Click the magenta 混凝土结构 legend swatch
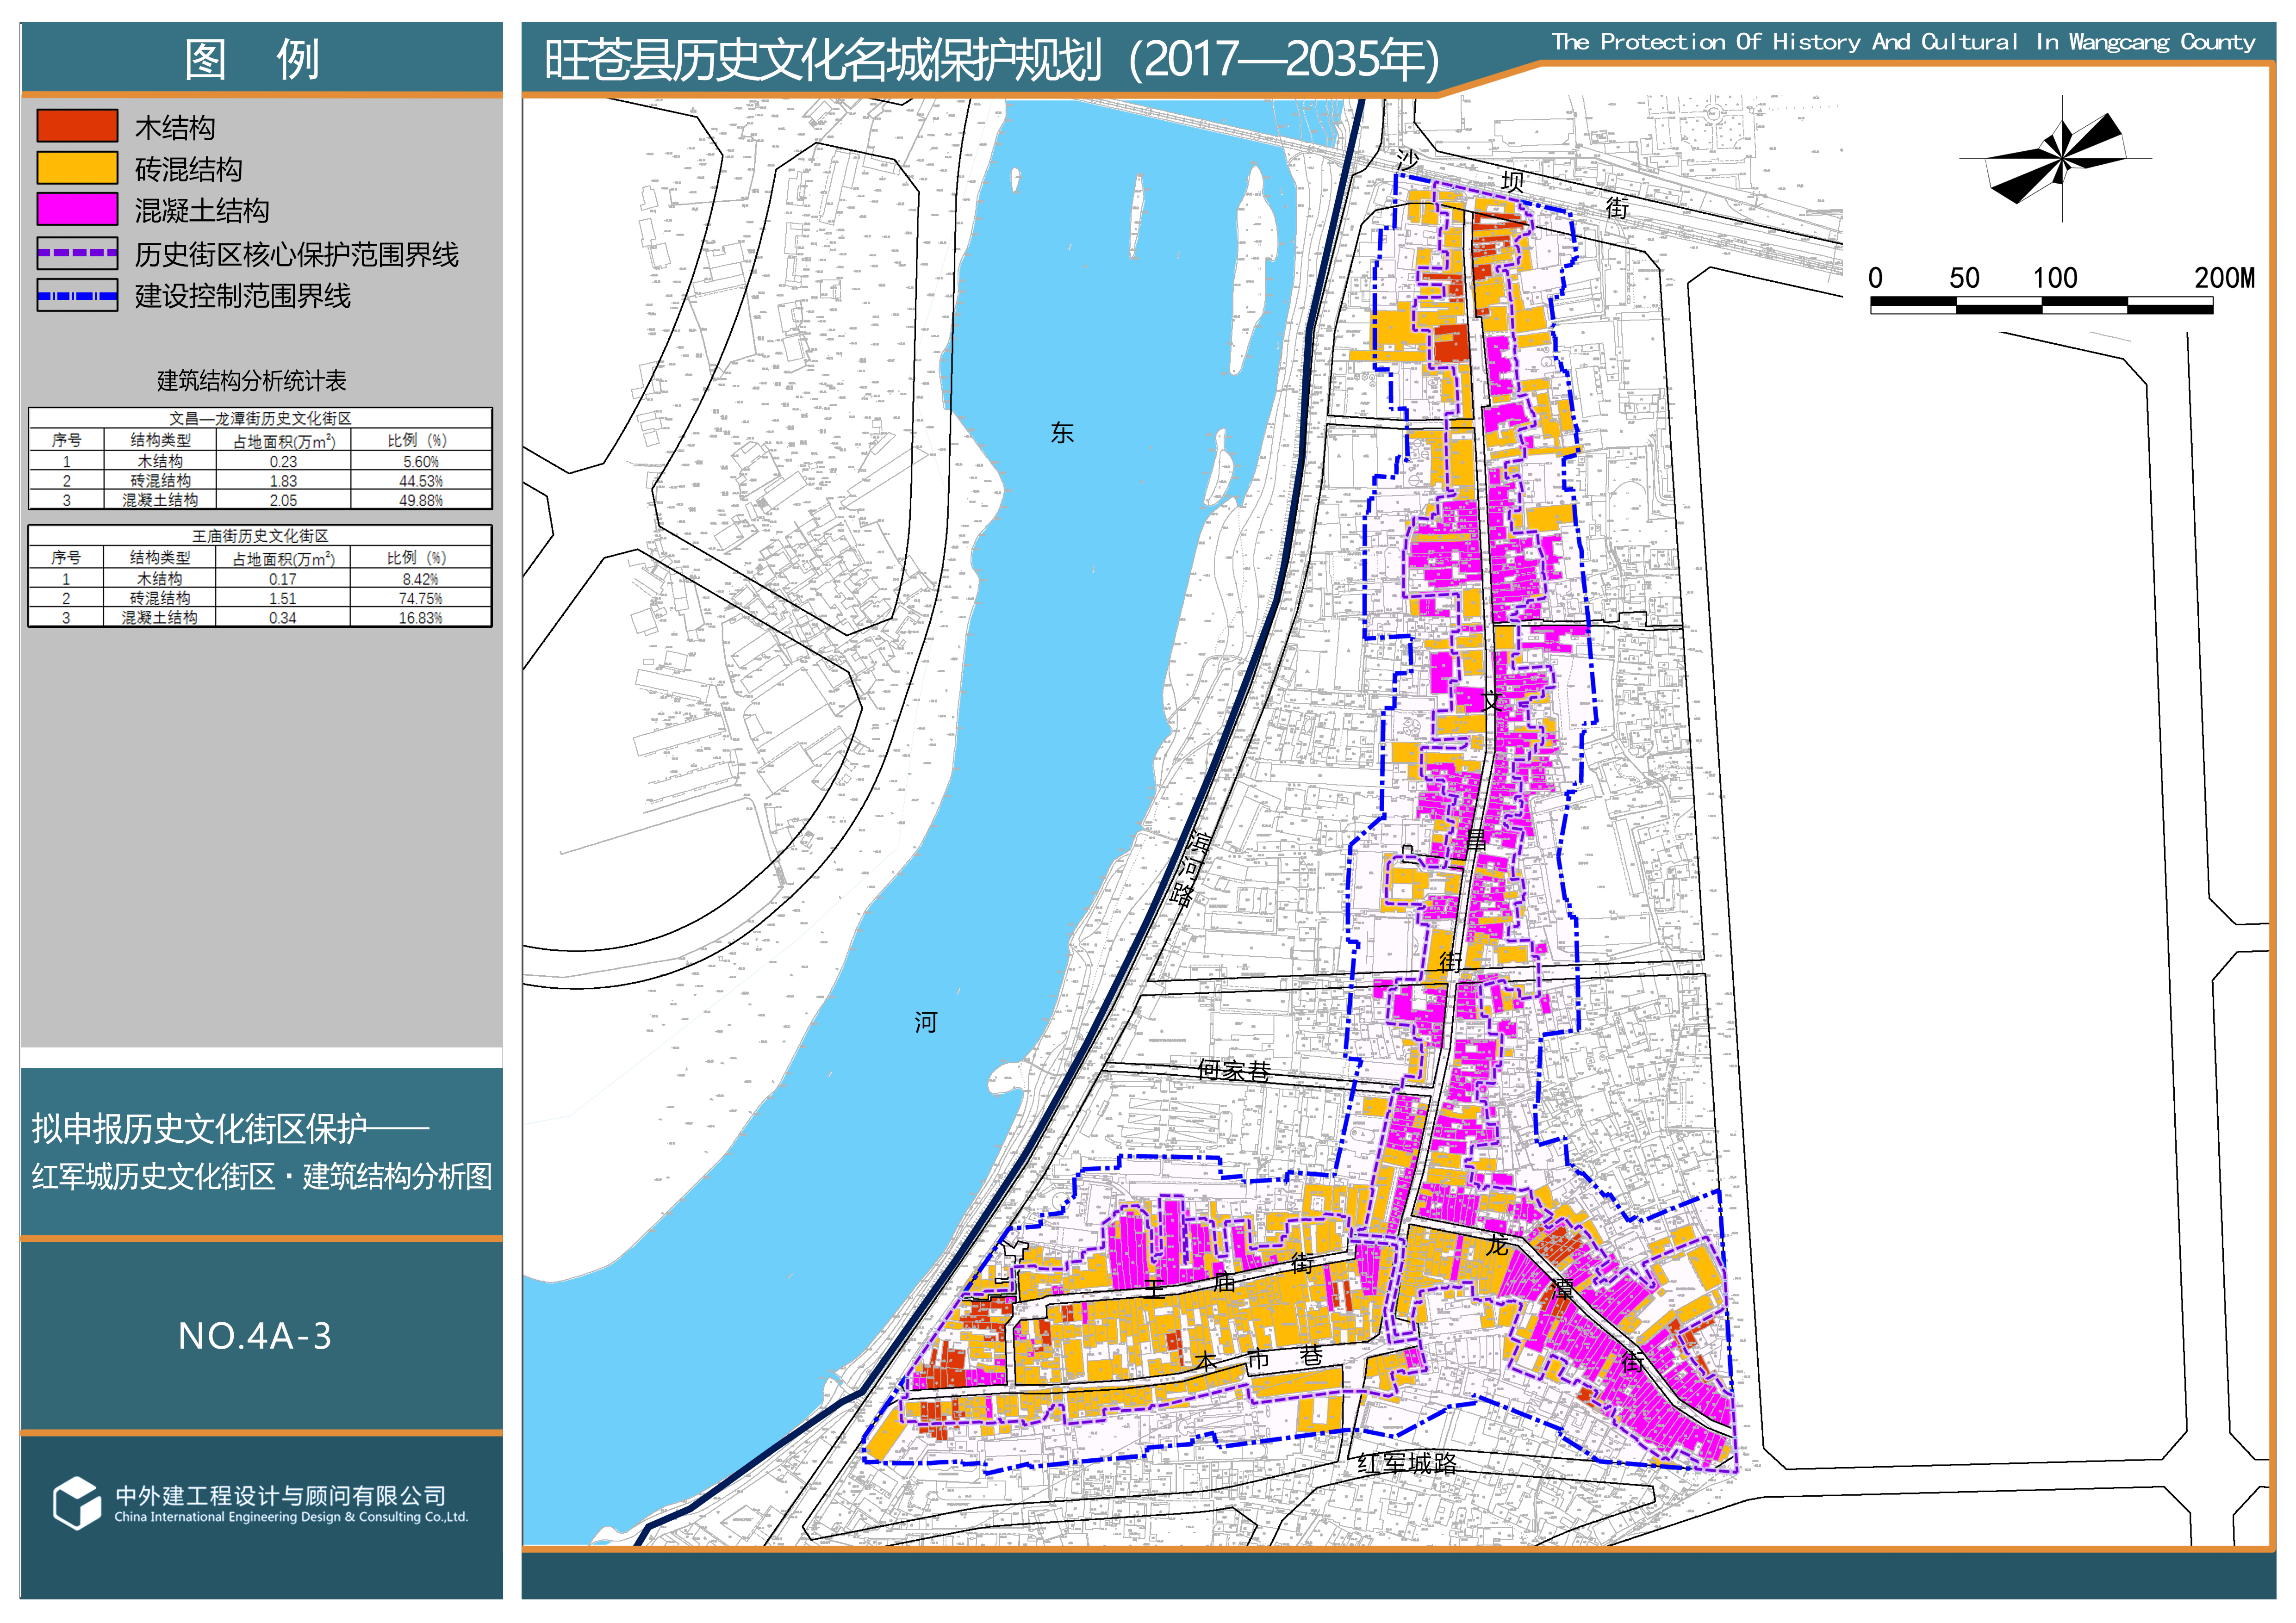 pyautogui.click(x=77, y=209)
